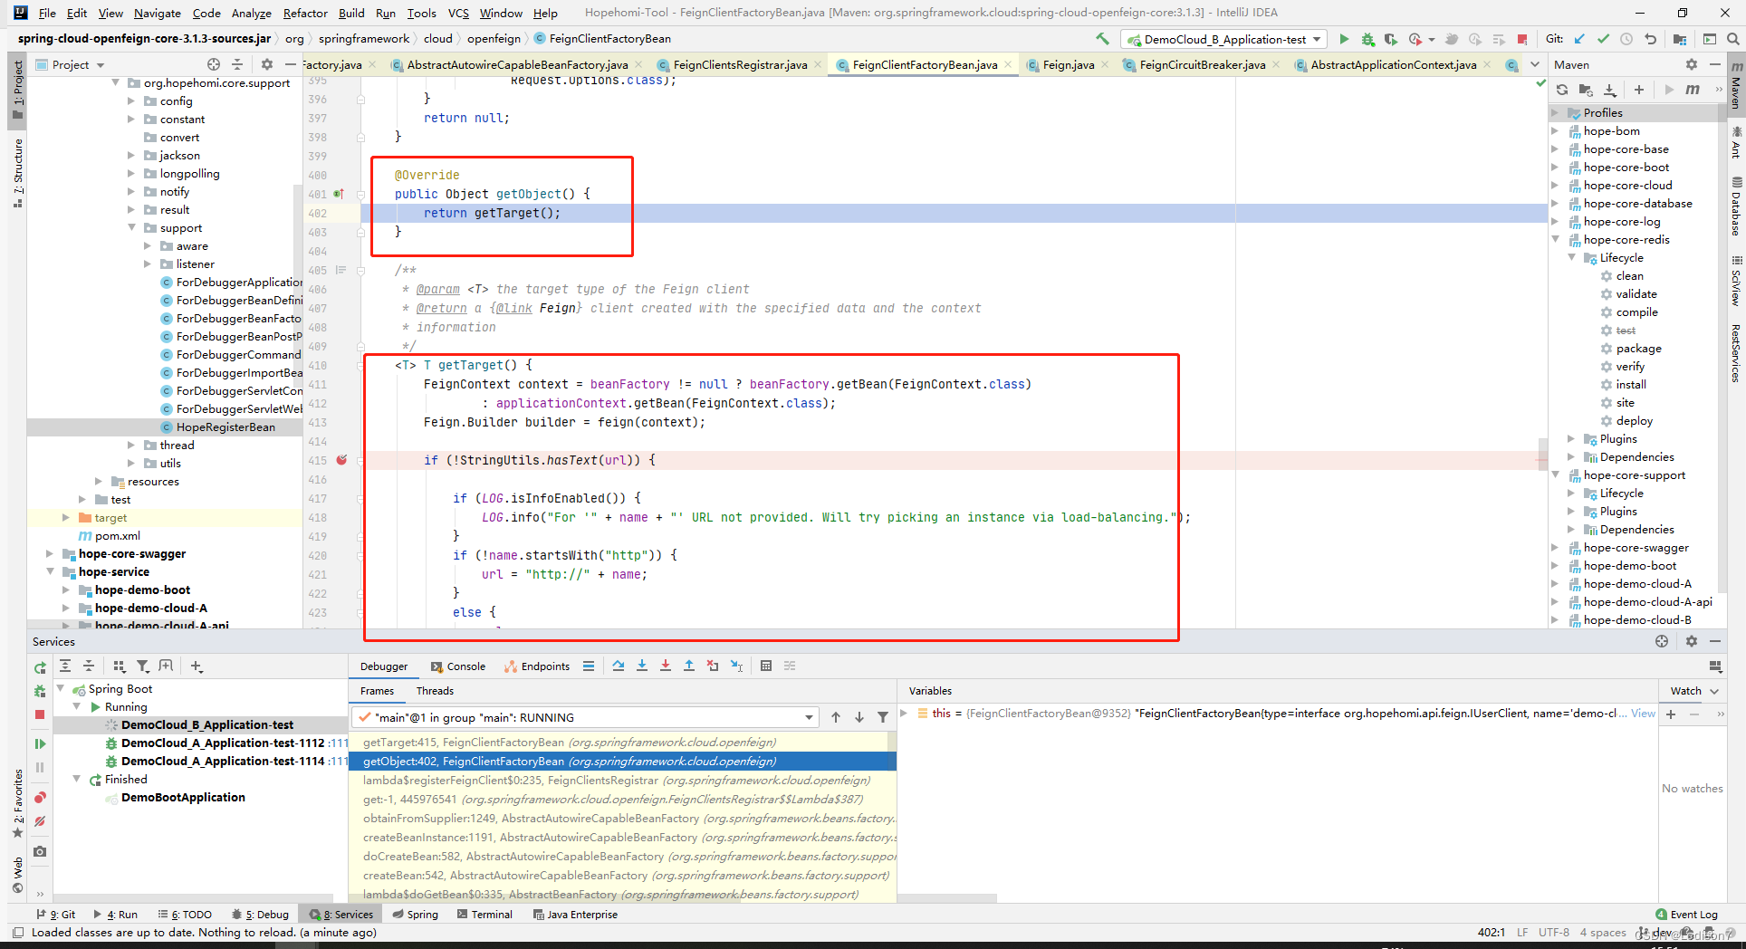
Task: Run DemoCloud_B_Application-test with green play icon
Action: (x=1344, y=39)
